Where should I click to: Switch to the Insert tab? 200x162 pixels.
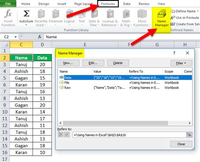click(62, 4)
